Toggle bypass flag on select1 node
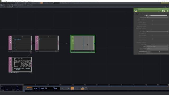 pos(37,39)
